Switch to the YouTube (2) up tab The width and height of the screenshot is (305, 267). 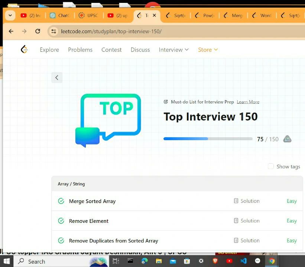pyautogui.click(x=118, y=15)
